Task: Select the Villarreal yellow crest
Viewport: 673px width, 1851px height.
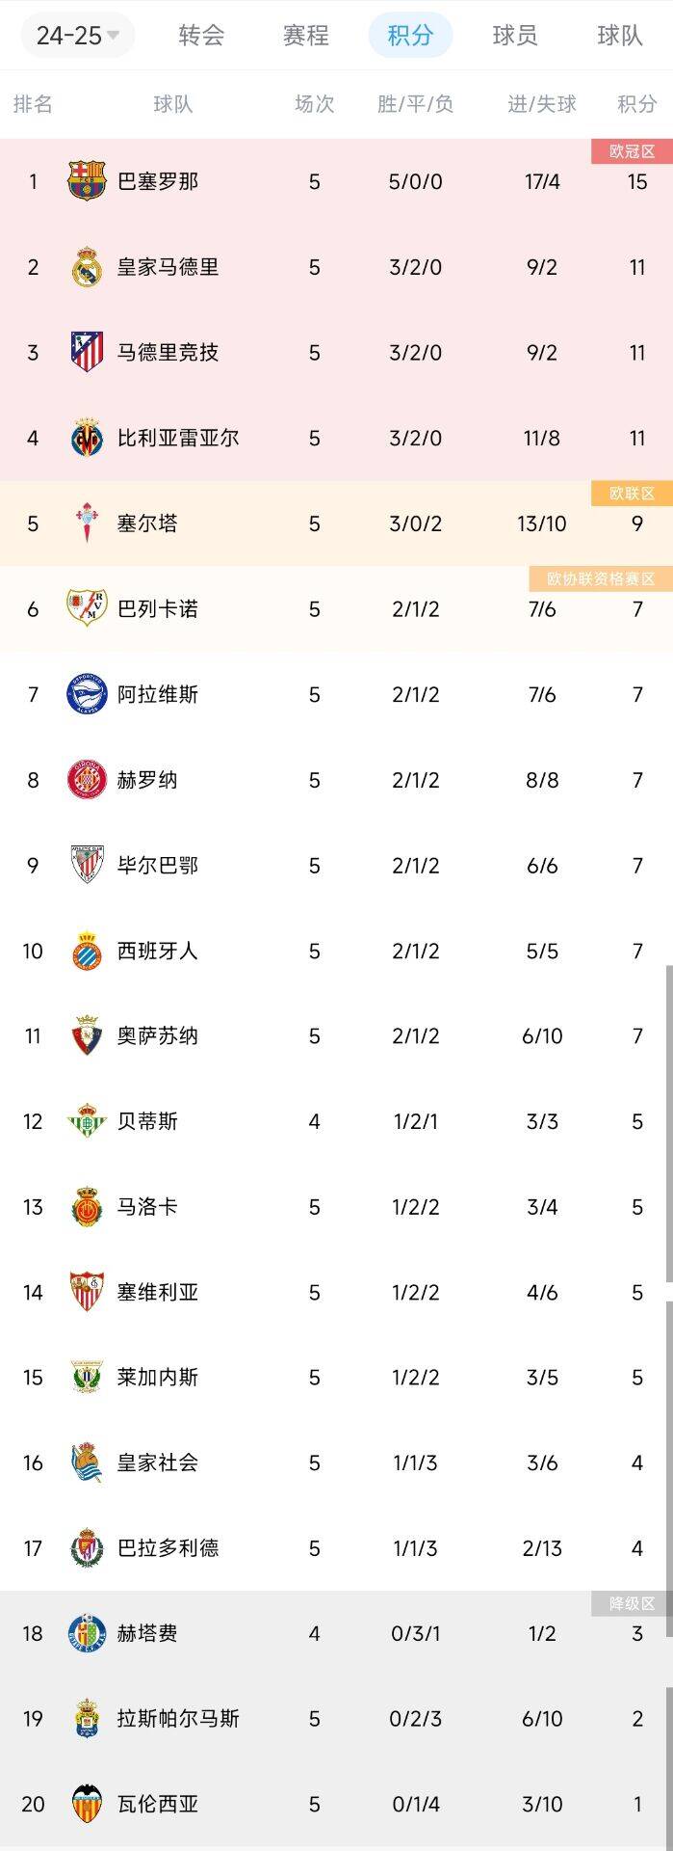Action: [87, 438]
